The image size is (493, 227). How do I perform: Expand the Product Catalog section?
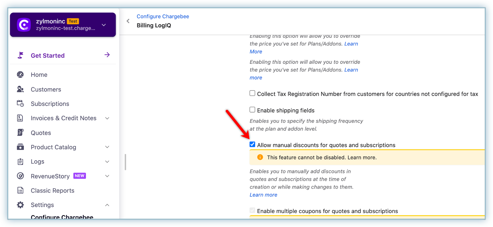pos(107,147)
